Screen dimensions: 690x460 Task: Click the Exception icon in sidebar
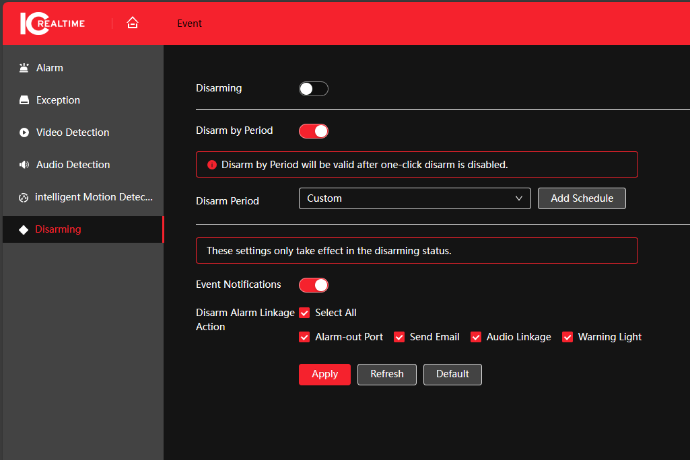(24, 100)
